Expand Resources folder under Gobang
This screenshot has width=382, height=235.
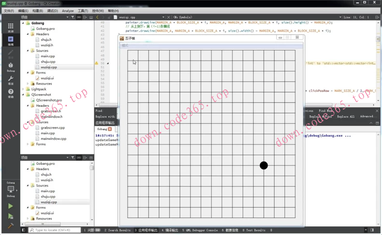click(x=28, y=84)
